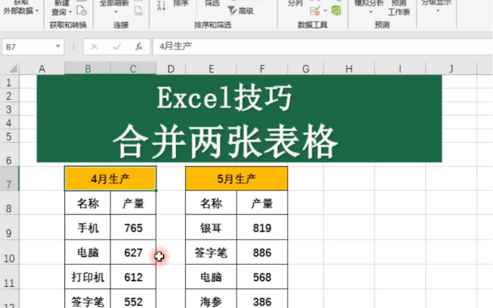Click the 分列 (Text to Columns) icon
Screen dimensions: 493x308
[296, 4]
